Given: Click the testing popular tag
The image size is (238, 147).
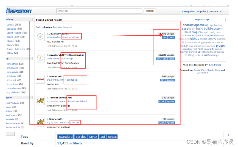Looking at the screenshot, I should [x=189, y=55].
